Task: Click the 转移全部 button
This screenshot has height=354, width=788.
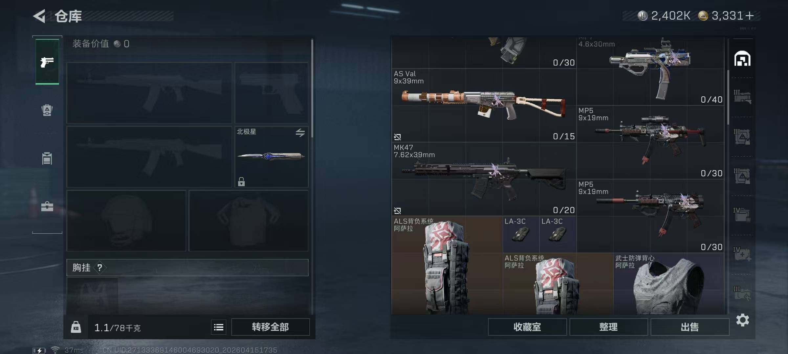Action: point(270,327)
